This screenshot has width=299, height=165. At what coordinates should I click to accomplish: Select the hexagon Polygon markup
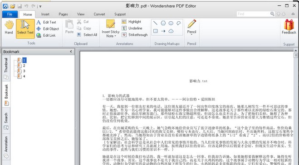163,23
